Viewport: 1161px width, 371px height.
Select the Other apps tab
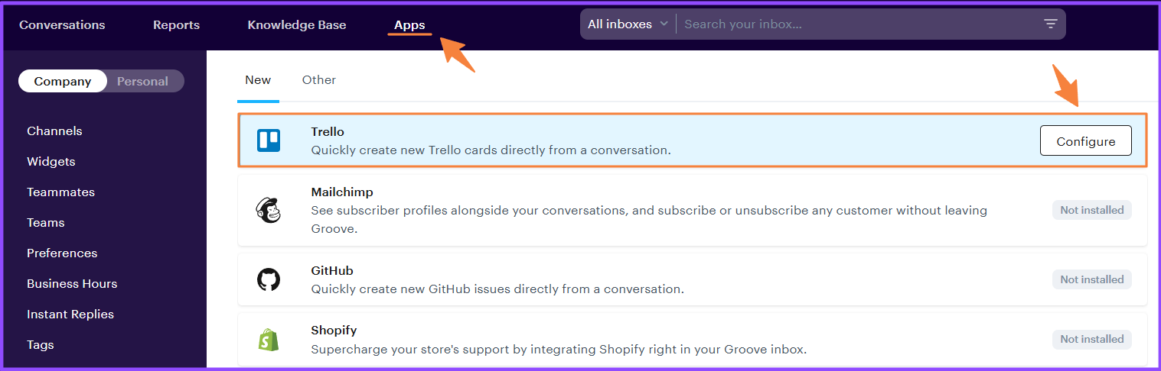[x=319, y=80]
